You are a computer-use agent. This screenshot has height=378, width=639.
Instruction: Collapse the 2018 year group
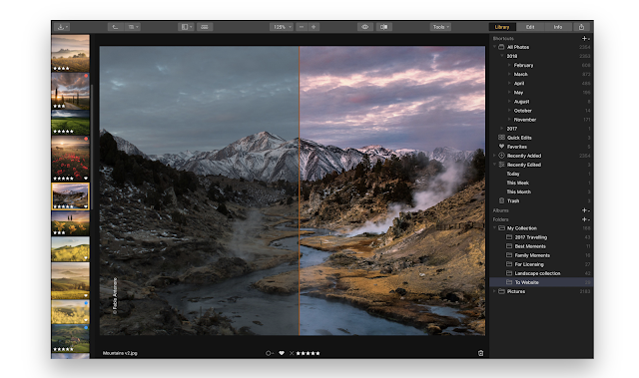click(x=502, y=56)
